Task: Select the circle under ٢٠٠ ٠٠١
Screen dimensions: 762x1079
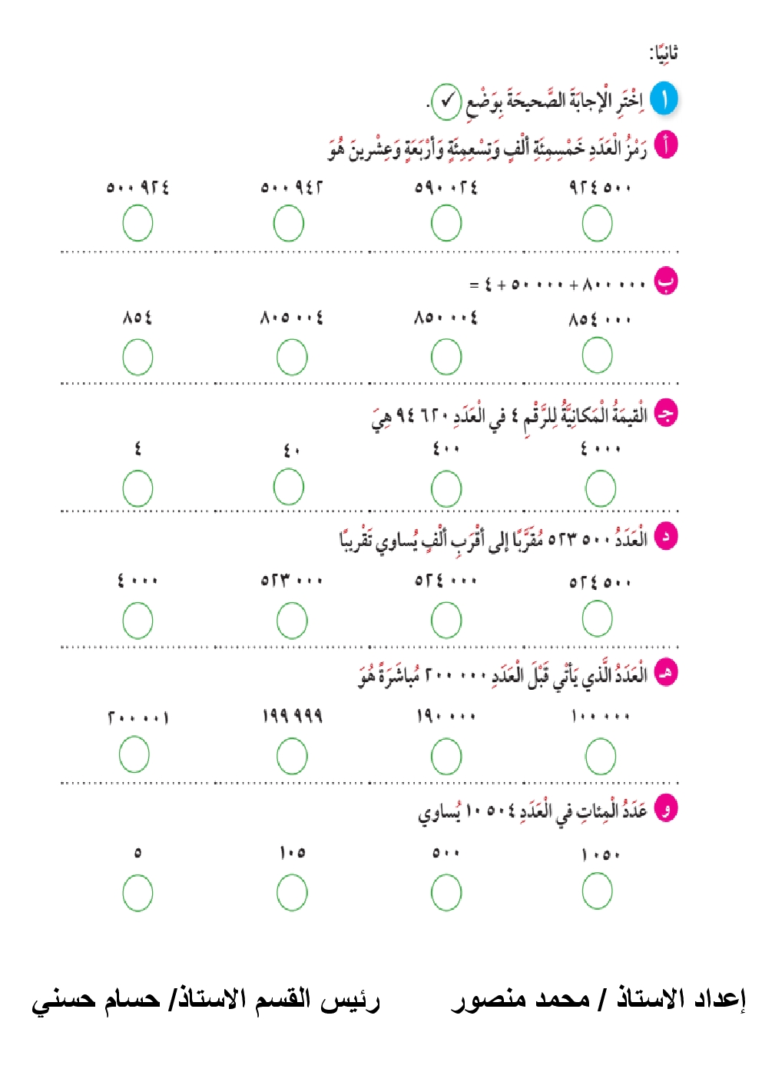Action: (x=134, y=754)
